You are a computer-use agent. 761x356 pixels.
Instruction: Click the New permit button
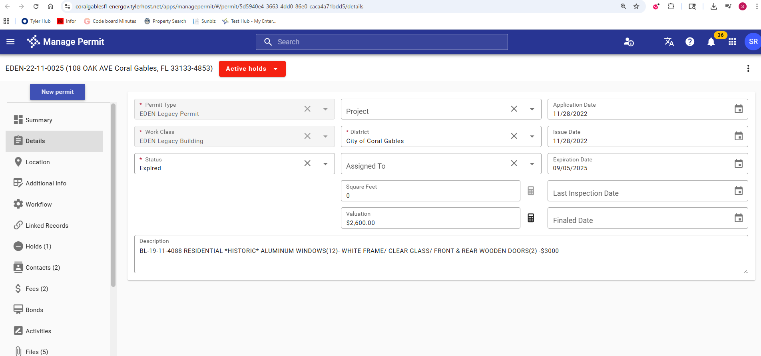point(58,92)
